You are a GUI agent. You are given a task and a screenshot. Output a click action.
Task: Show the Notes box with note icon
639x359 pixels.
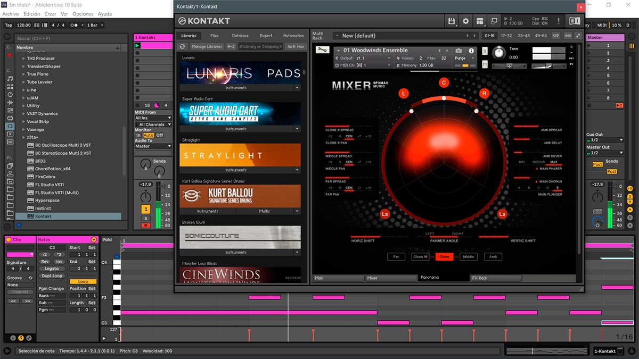pyautogui.click(x=21, y=338)
